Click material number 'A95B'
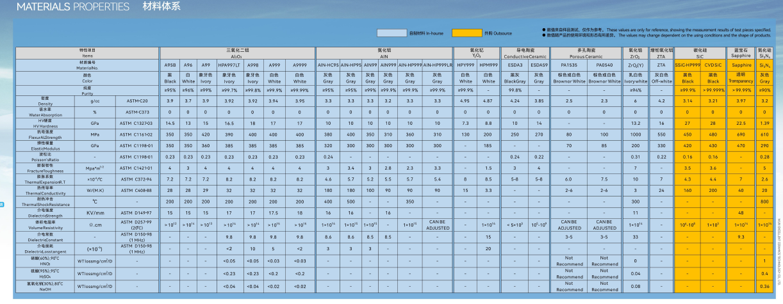 click(x=170, y=65)
